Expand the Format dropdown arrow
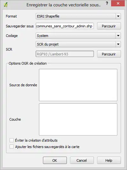This screenshot has height=170, width=127. (x=118, y=16)
